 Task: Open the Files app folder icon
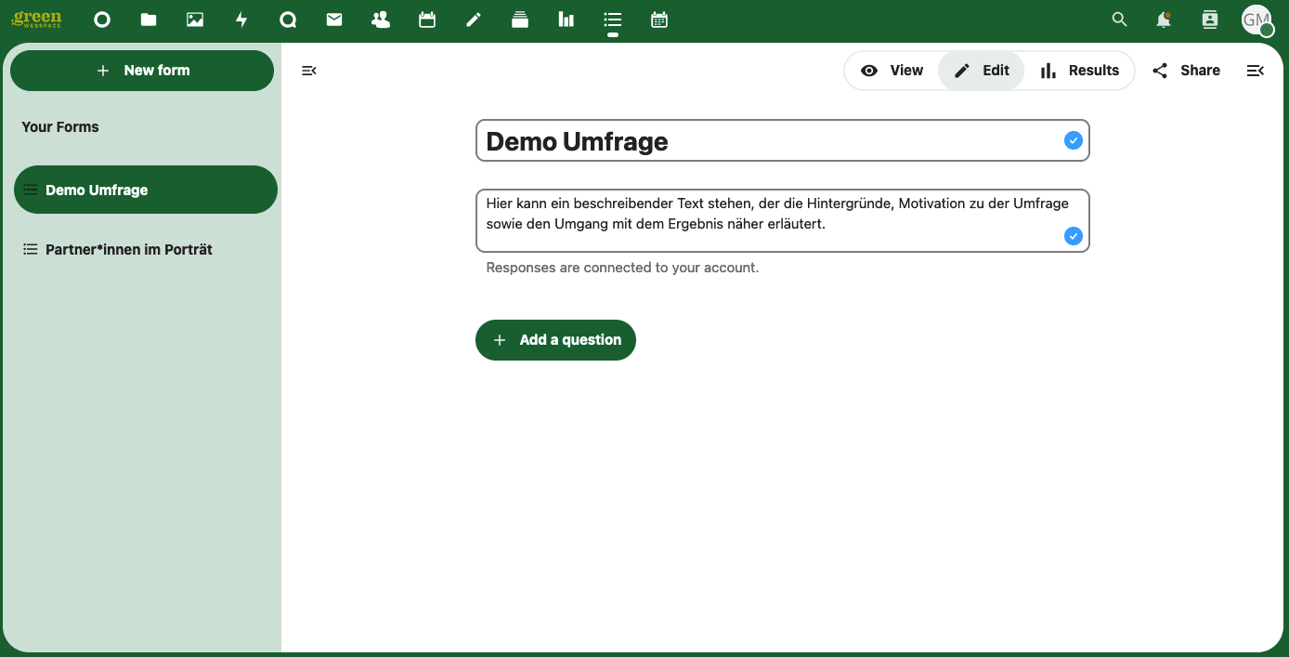coord(149,20)
